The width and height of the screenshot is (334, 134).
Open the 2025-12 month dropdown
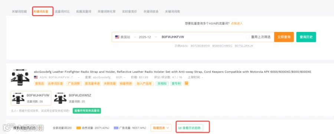pos(148,37)
